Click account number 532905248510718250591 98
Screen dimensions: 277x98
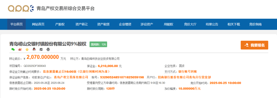122,77
